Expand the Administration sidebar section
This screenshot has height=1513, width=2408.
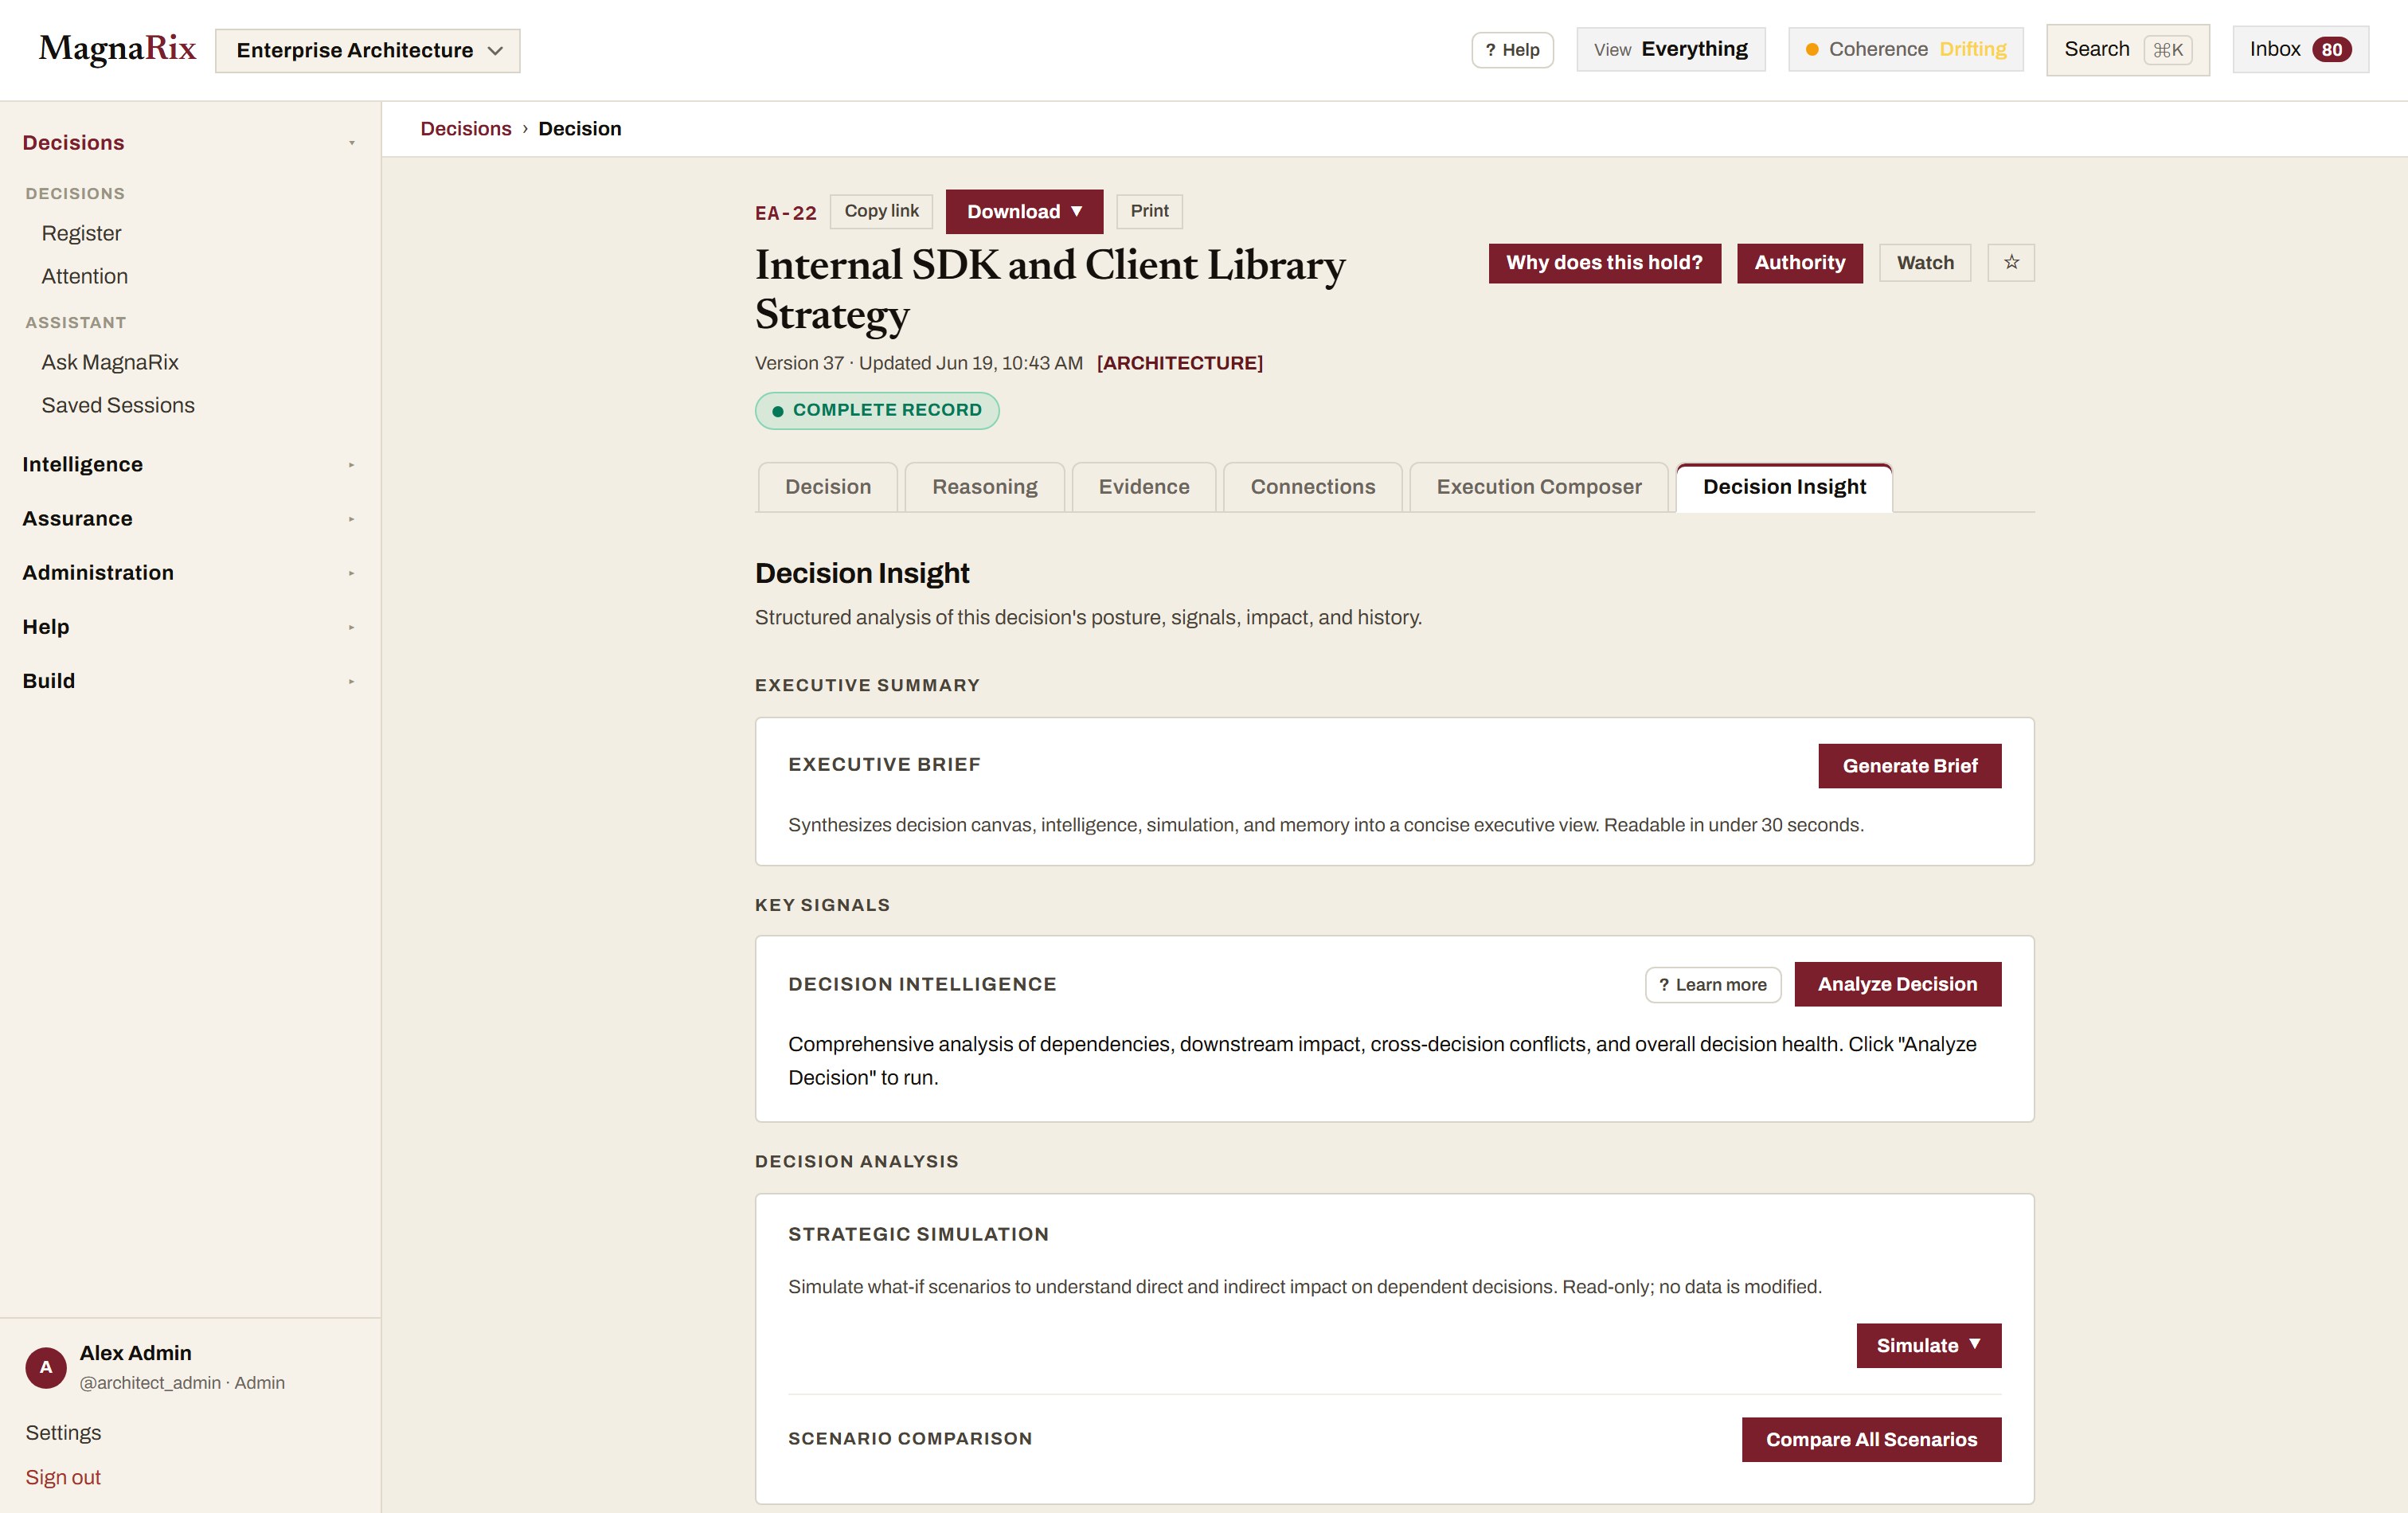pos(189,573)
